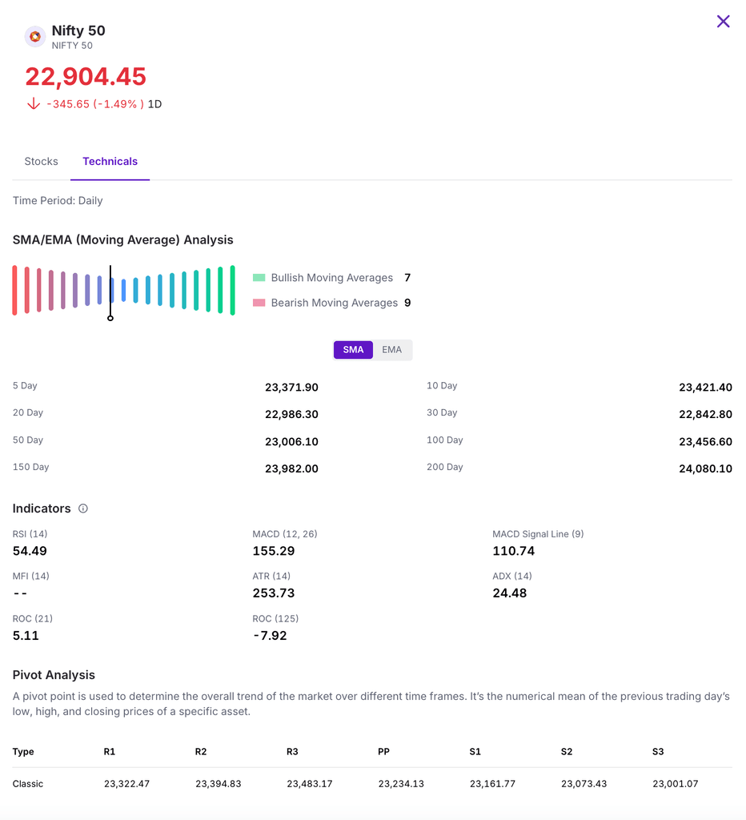The image size is (746, 820).
Task: Switch moving averages to EMA
Action: click(x=391, y=350)
